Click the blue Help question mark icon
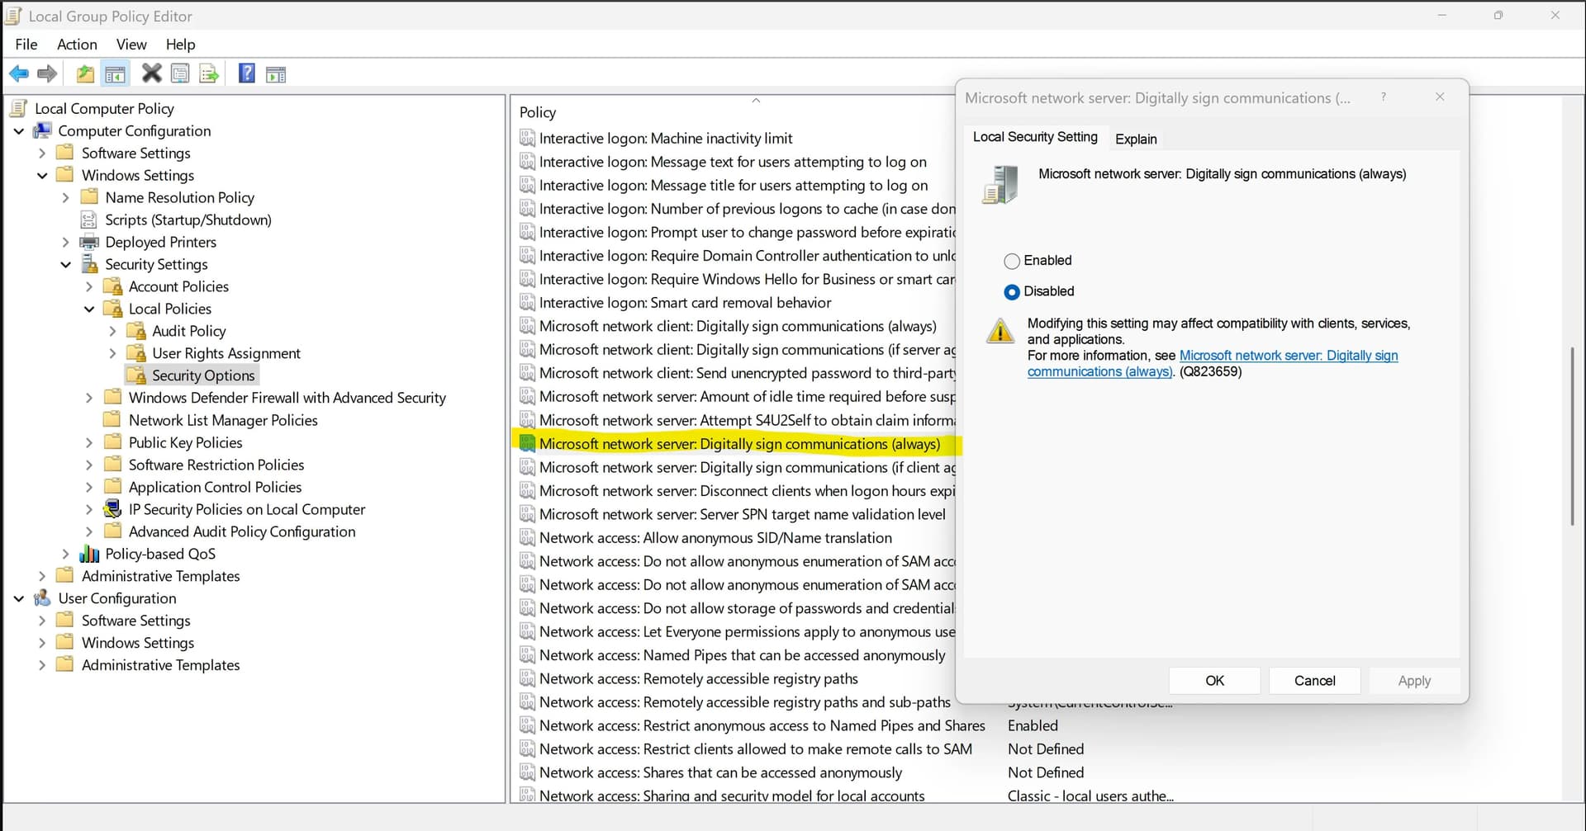1586x831 pixels. click(246, 74)
